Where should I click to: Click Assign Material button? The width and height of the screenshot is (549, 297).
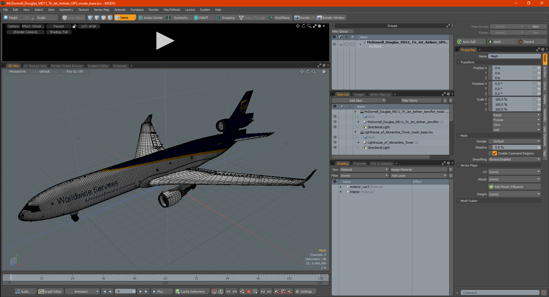tap(419, 170)
